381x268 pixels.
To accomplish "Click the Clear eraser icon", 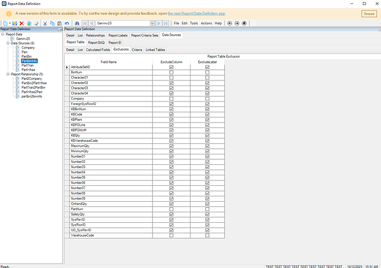I will click(x=36, y=23).
